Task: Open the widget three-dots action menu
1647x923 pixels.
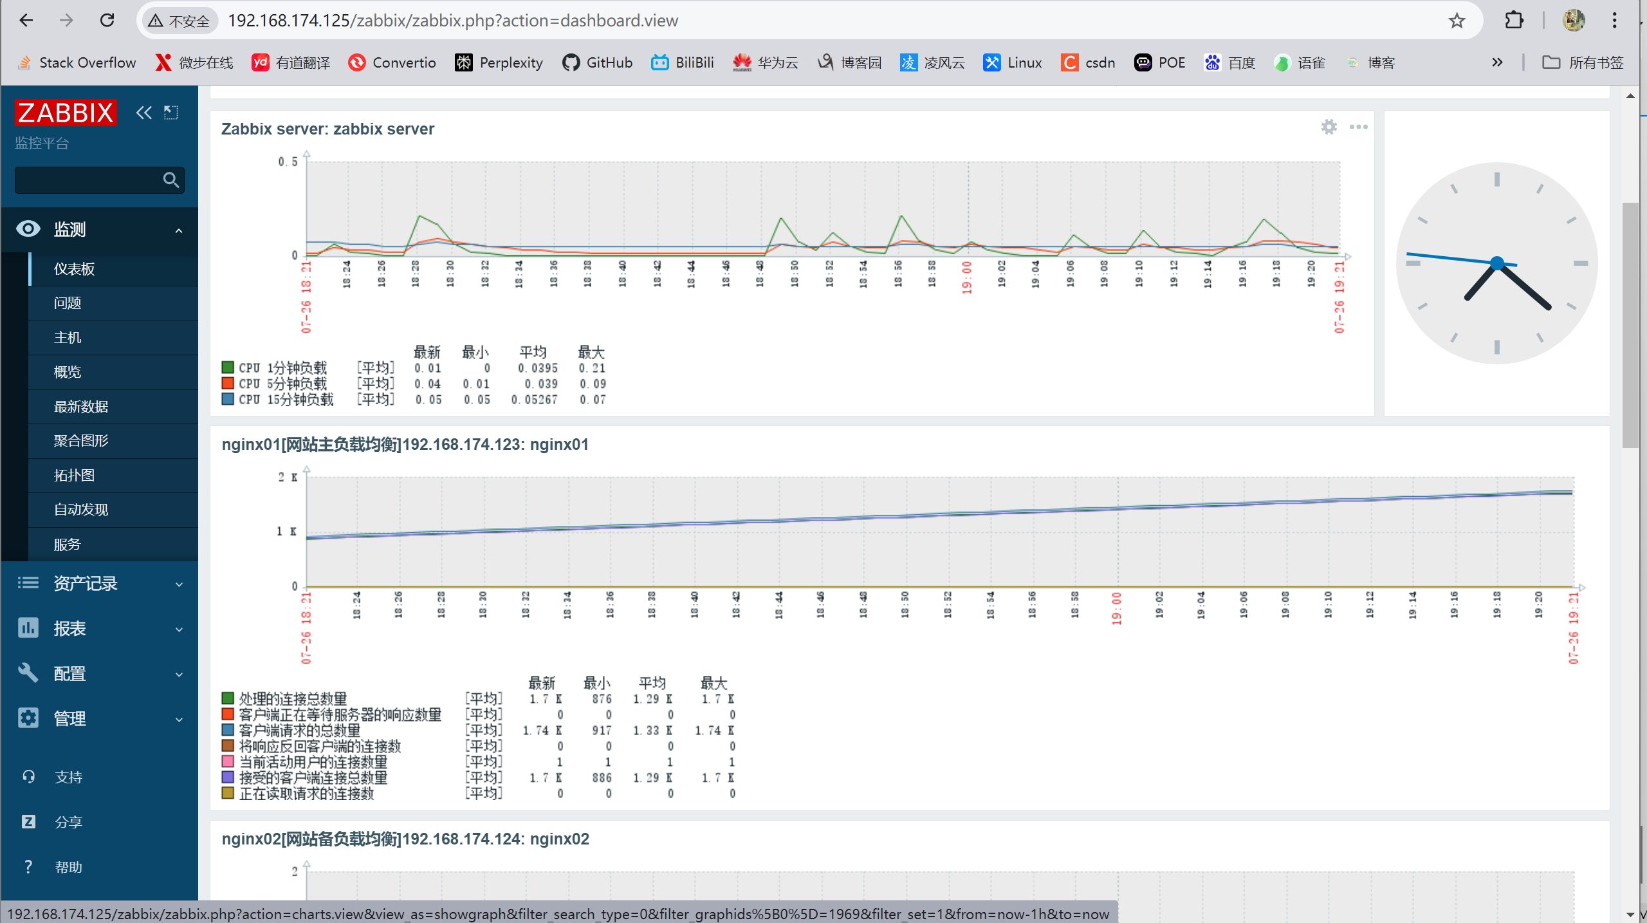Action: pos(1358,127)
